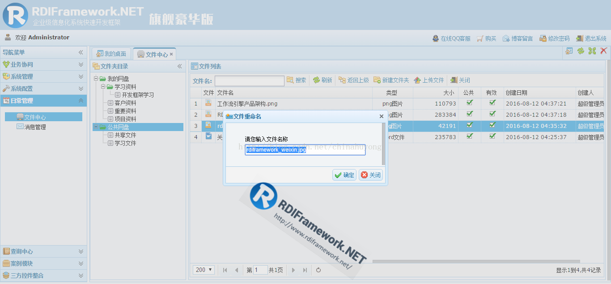611x284 pixels.
Task: Toggle 公共 checkbox for row 1
Action: (469, 103)
